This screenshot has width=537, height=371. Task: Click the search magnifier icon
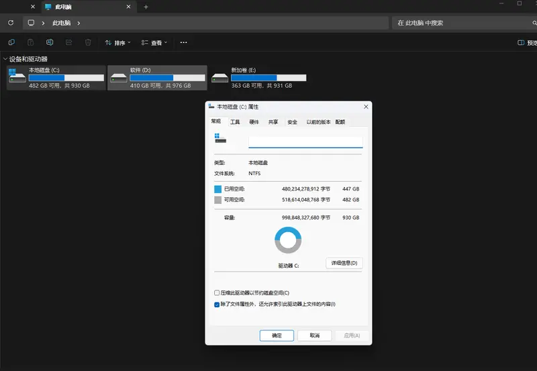click(x=534, y=23)
